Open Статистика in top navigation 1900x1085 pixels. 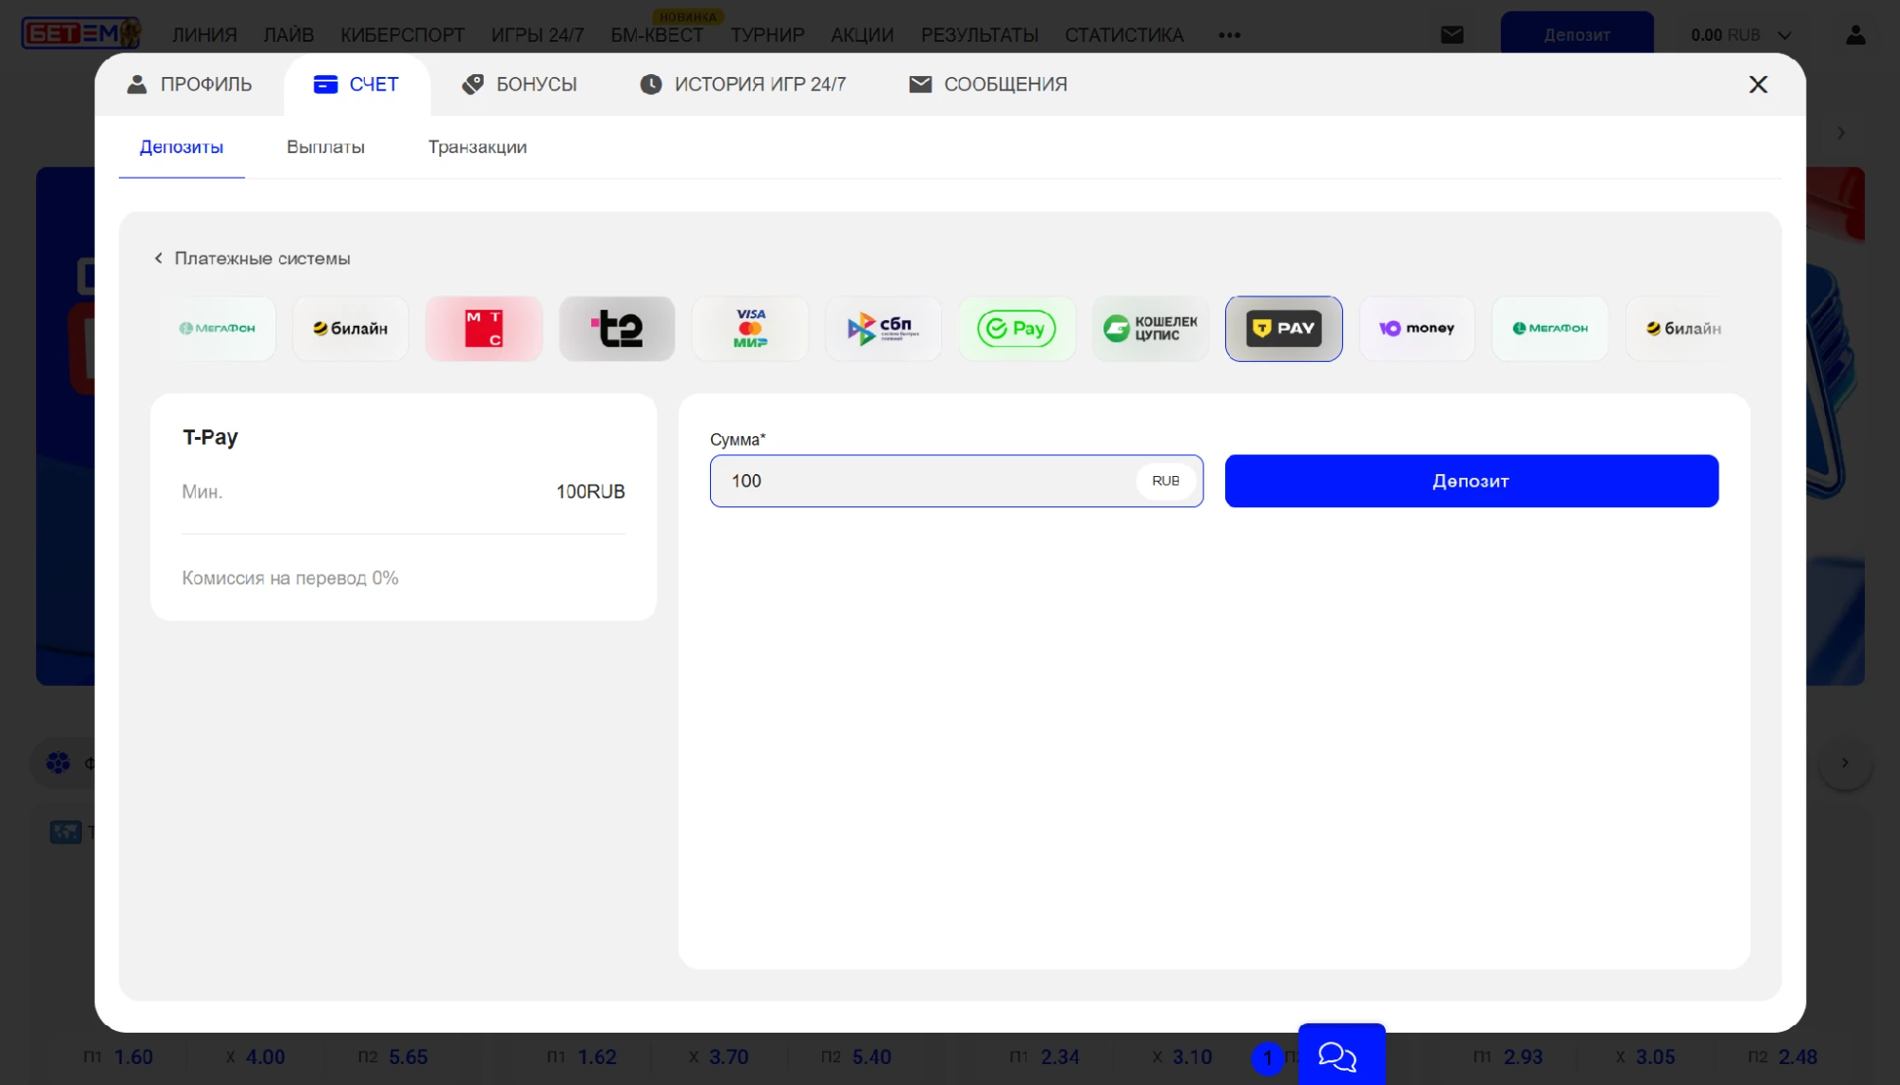(1124, 35)
